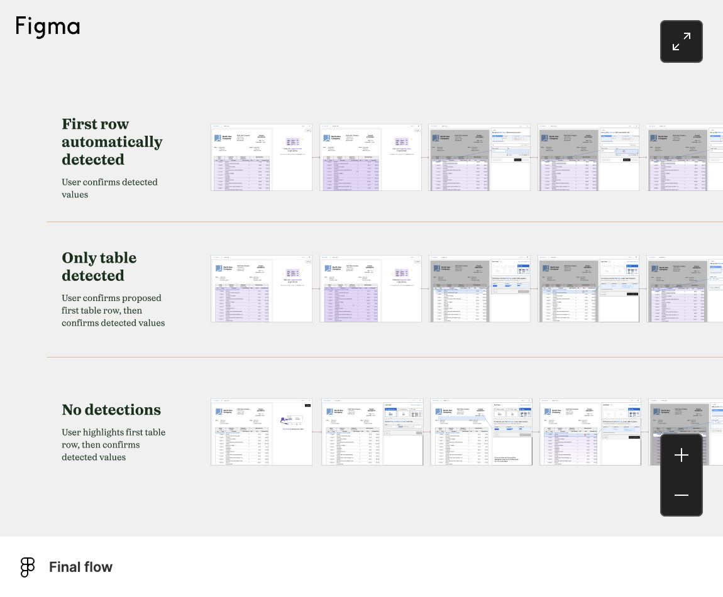Zoom in with the plus button

pos(681,456)
